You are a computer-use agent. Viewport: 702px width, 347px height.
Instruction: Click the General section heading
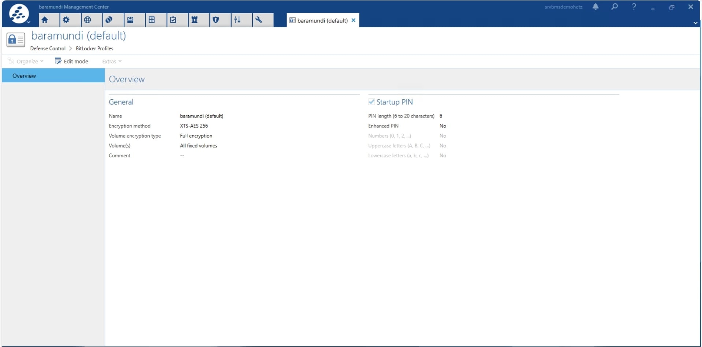pyautogui.click(x=121, y=102)
